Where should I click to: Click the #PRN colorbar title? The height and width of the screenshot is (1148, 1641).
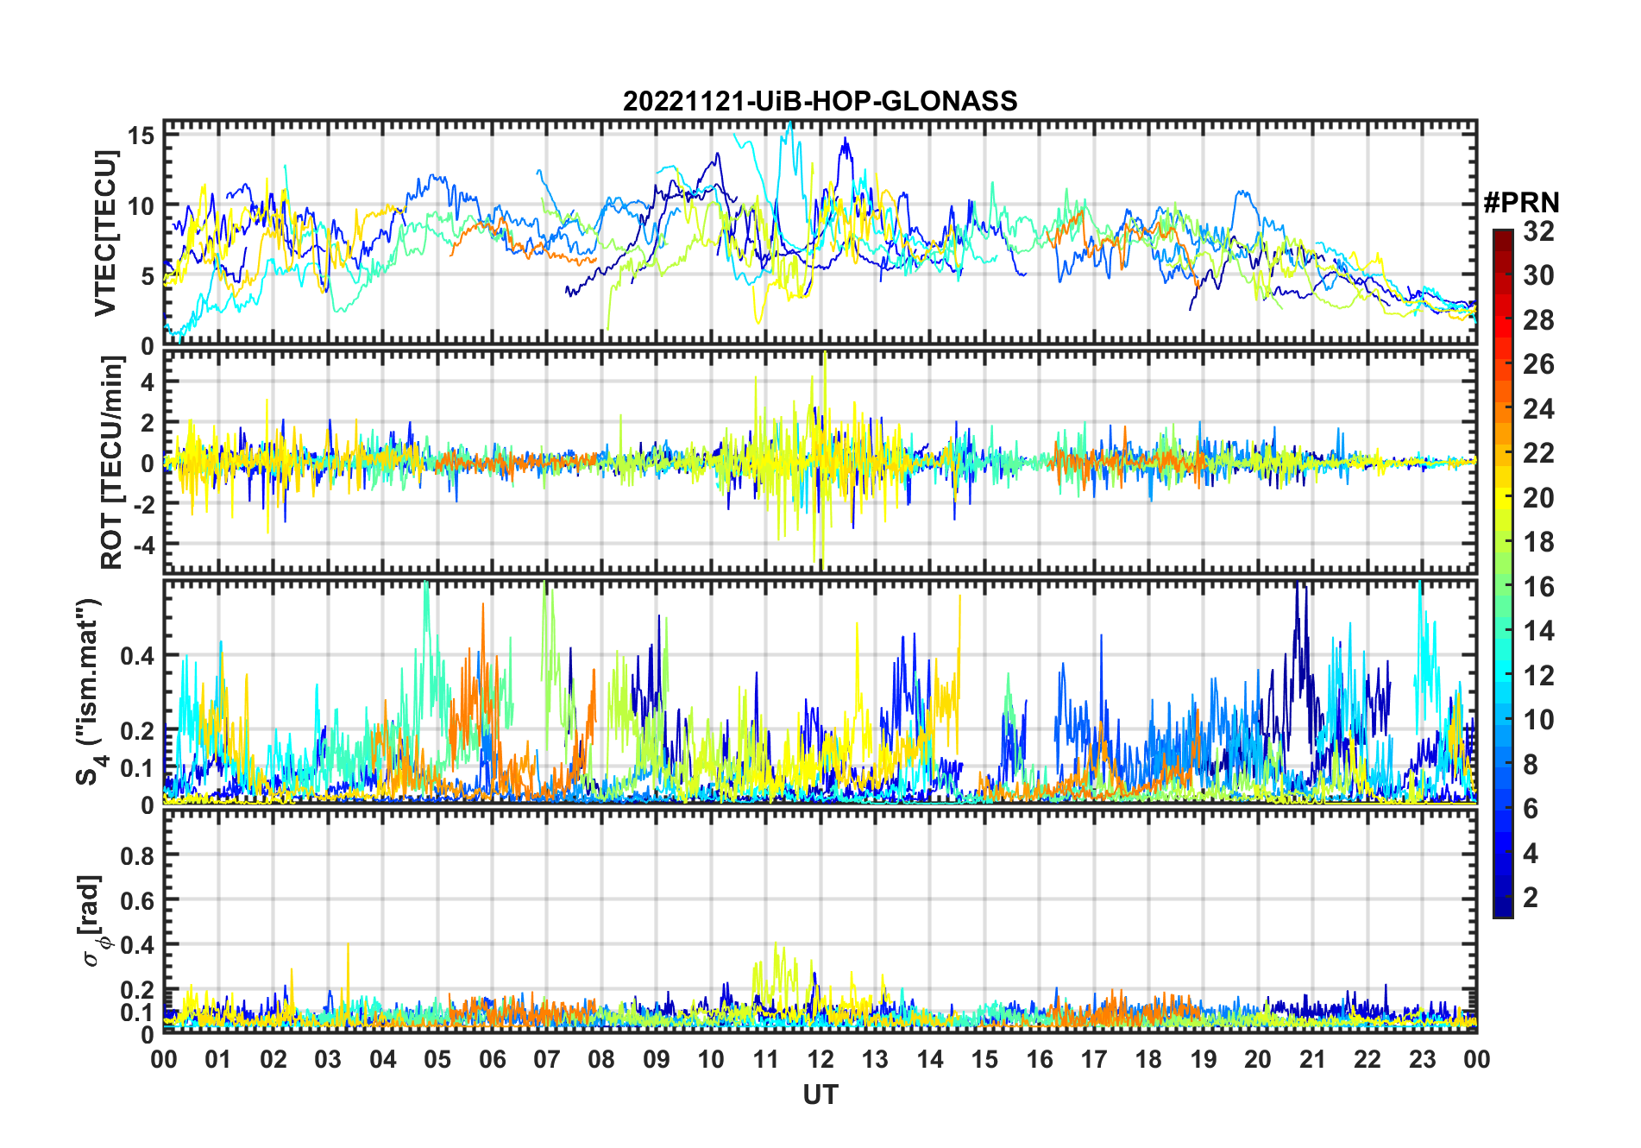(x=1521, y=203)
